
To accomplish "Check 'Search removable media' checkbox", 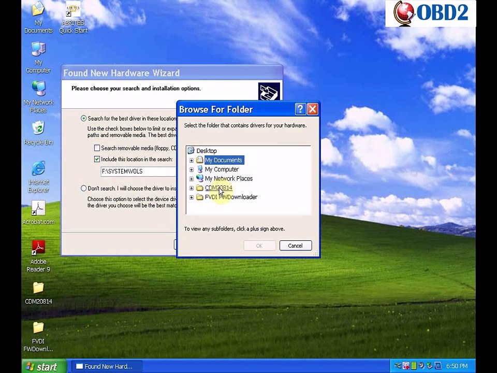I will (97, 148).
